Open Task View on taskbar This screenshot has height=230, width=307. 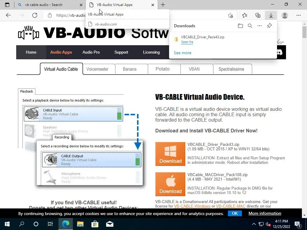pyautogui.click(x=50, y=224)
